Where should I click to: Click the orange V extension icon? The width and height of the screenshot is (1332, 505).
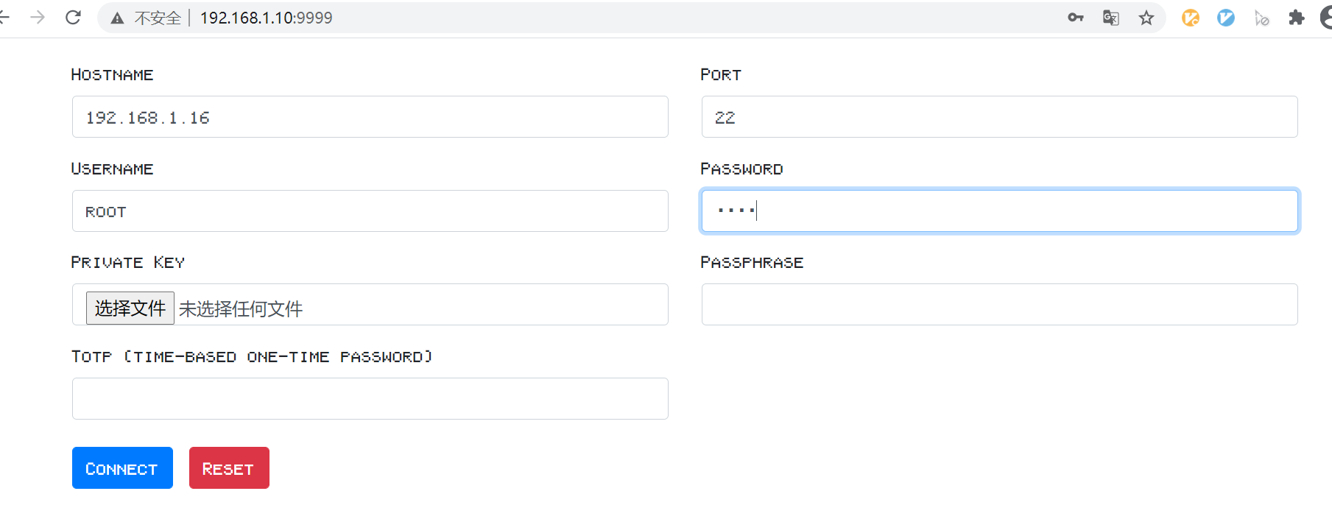coord(1190,18)
